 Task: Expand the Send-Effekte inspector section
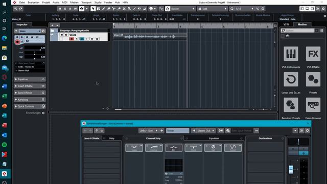30,93
